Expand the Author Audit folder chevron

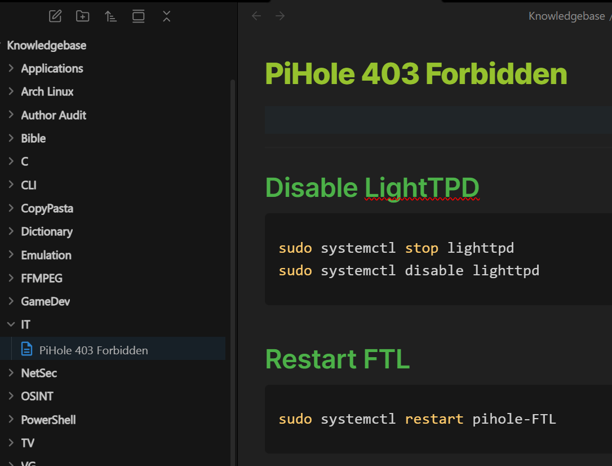[x=11, y=115]
